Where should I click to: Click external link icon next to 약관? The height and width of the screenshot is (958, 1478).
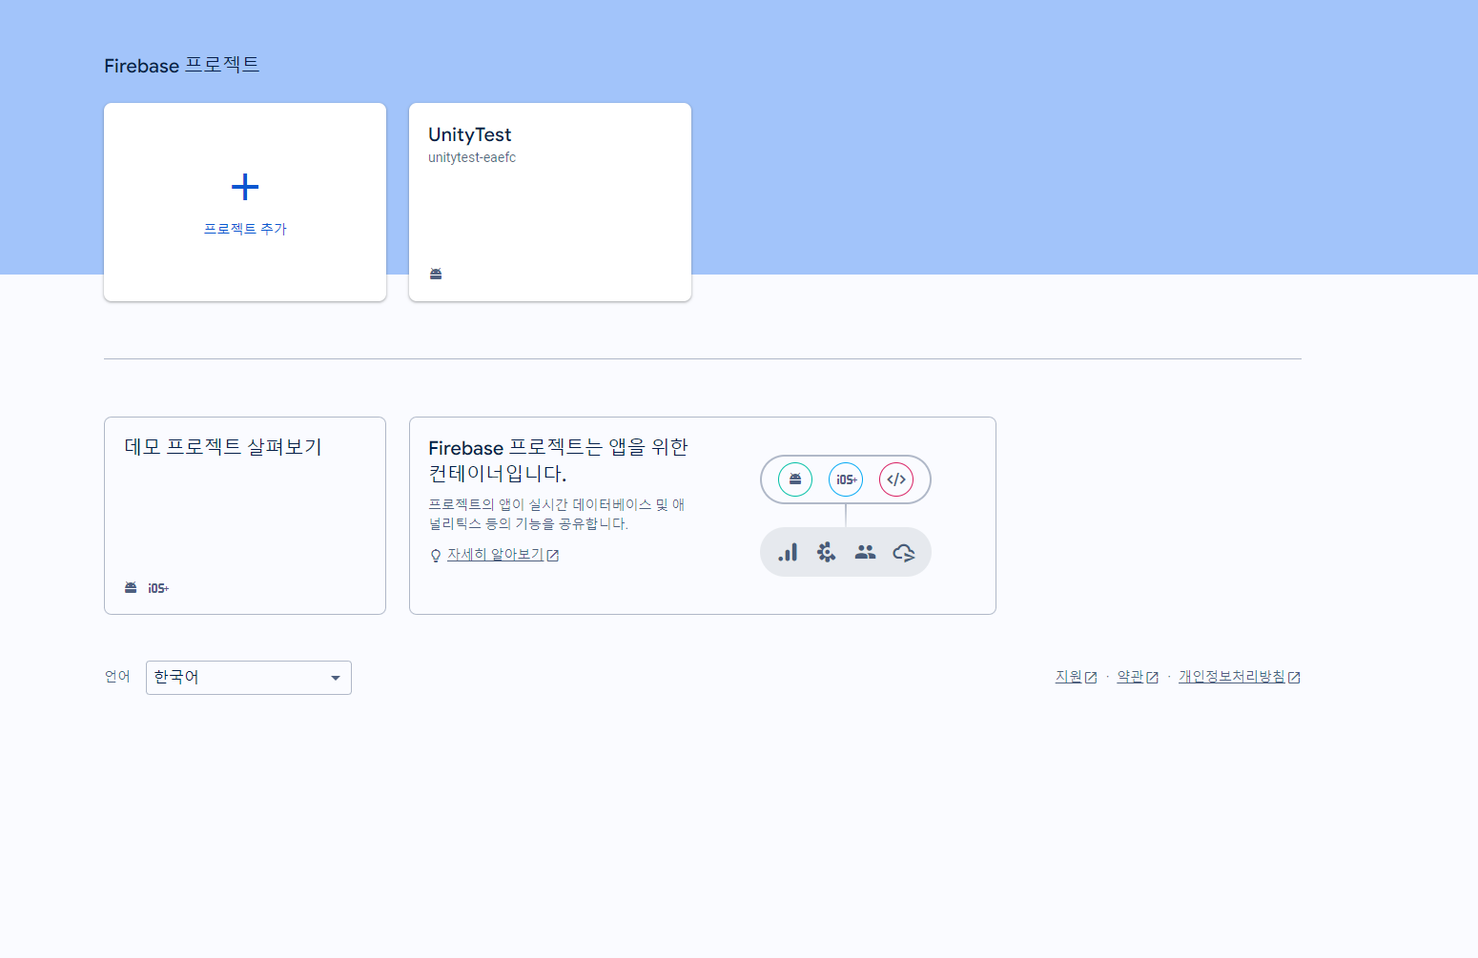[1152, 677]
